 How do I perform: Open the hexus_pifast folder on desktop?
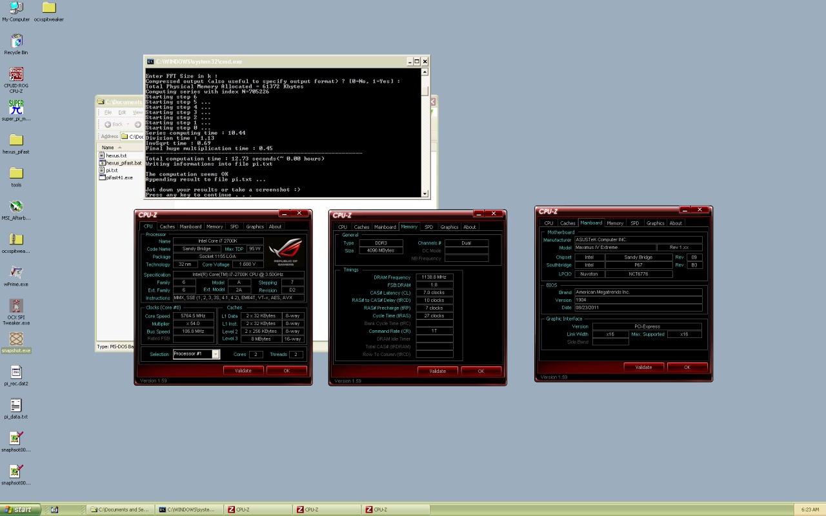click(x=16, y=141)
